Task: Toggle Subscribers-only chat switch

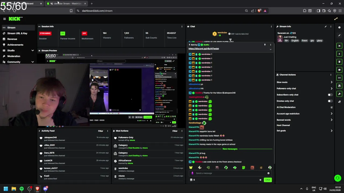Action: 330,95
